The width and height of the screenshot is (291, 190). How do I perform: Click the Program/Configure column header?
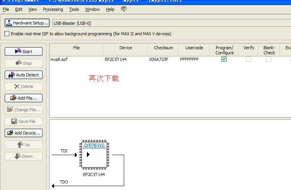[x=224, y=50]
